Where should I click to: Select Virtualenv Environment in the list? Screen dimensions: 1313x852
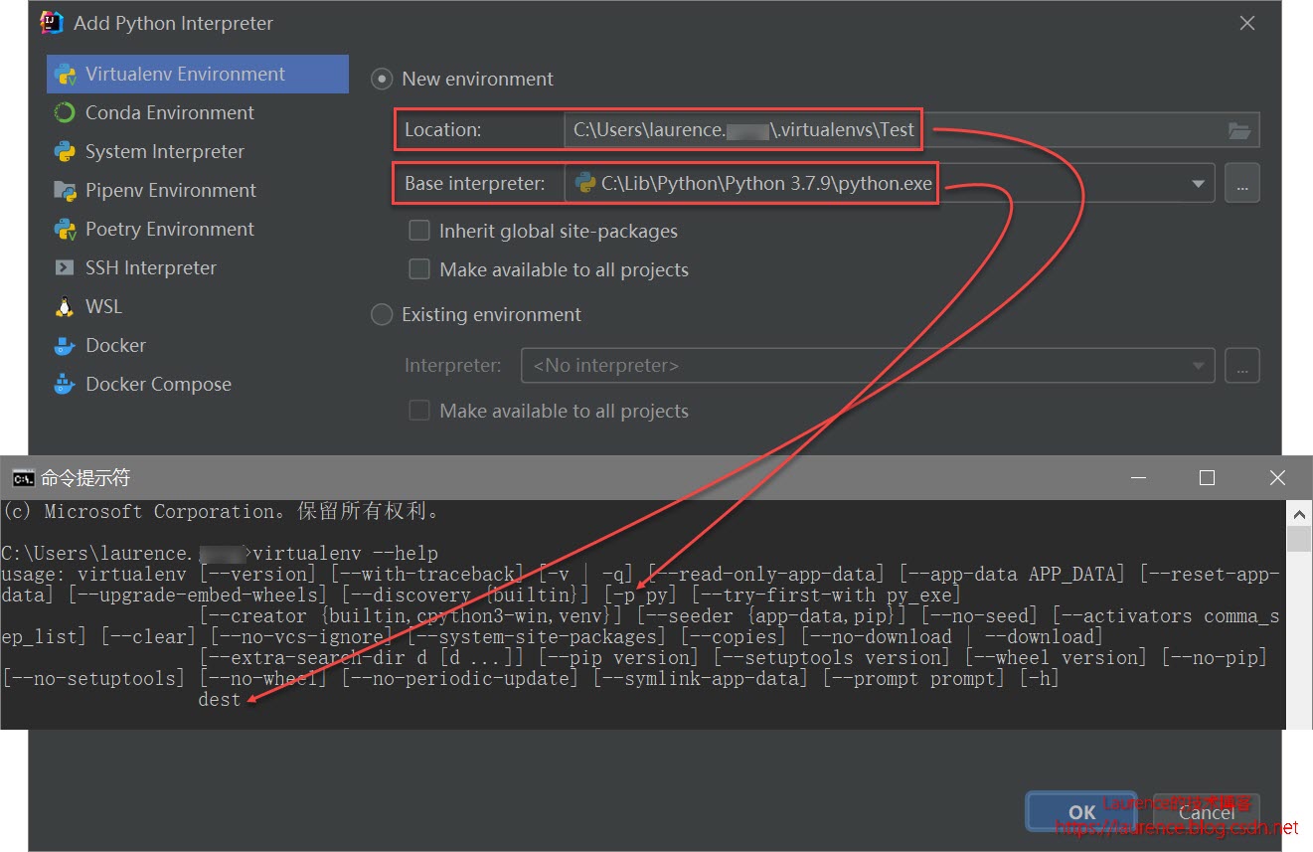(x=198, y=75)
